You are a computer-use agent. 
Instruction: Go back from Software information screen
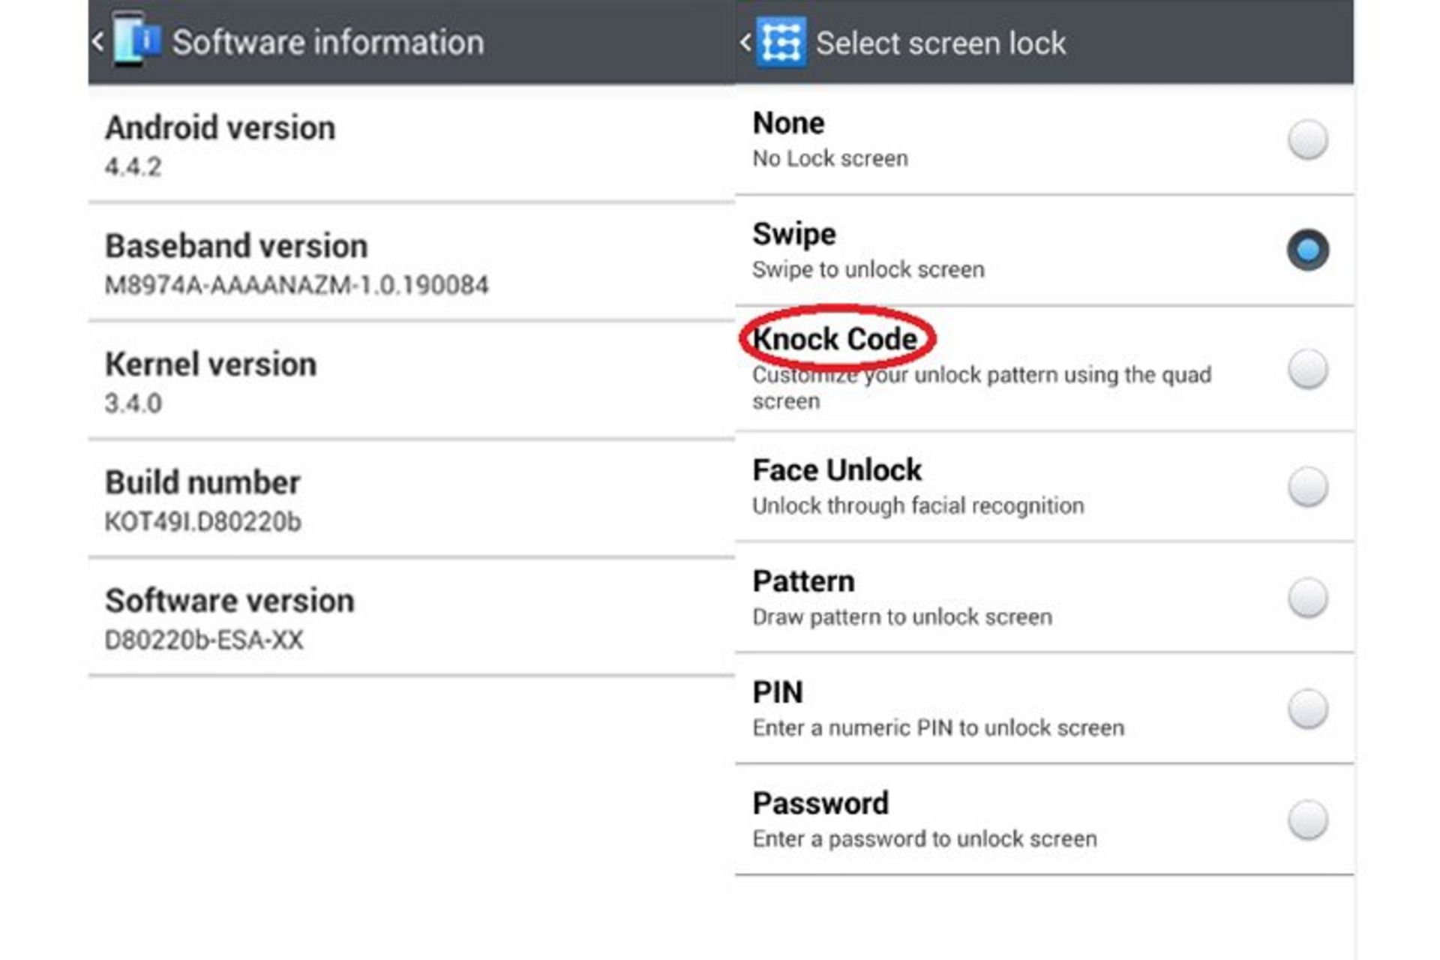(98, 41)
